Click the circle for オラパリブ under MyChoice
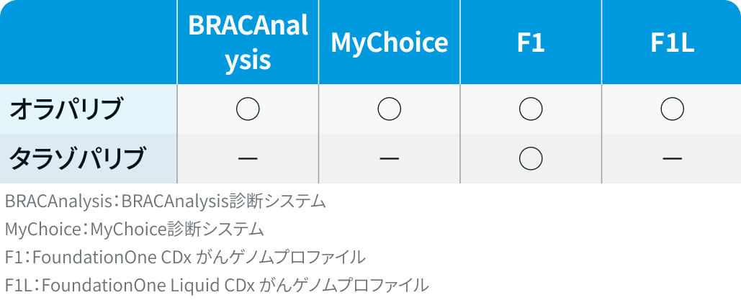741x300 pixels. pyautogui.click(x=390, y=109)
